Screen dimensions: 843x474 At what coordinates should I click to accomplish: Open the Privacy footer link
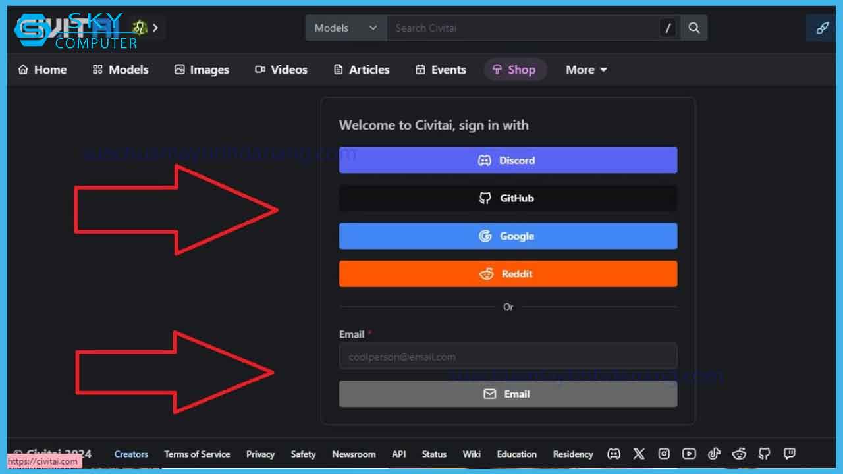[260, 454]
